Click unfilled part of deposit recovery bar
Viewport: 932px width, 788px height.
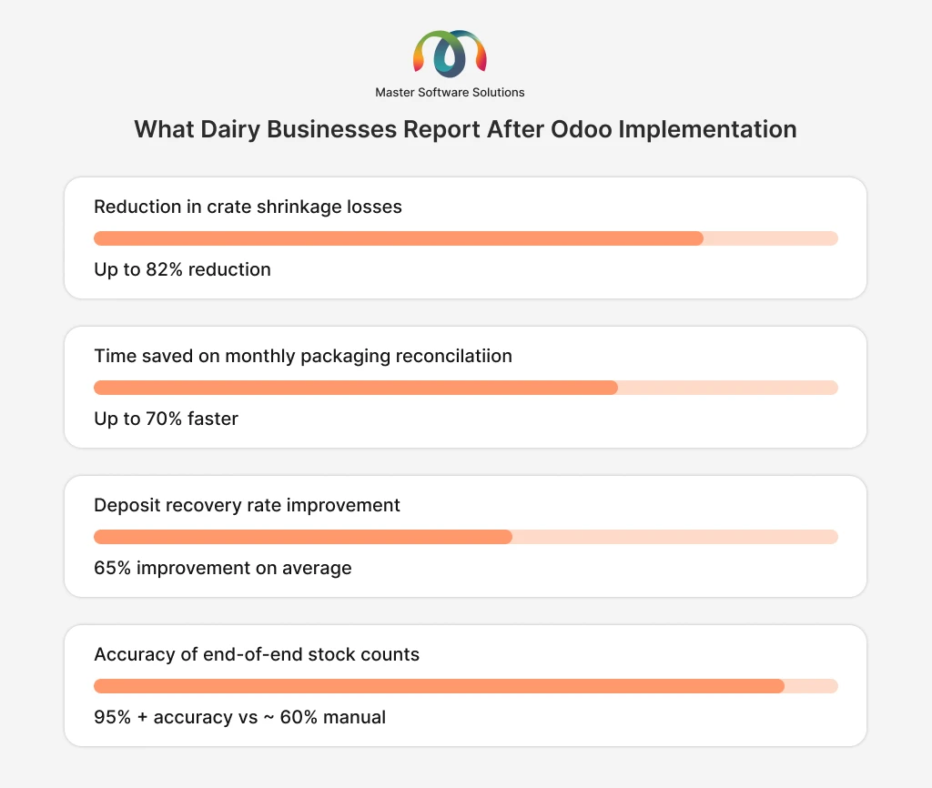point(674,537)
